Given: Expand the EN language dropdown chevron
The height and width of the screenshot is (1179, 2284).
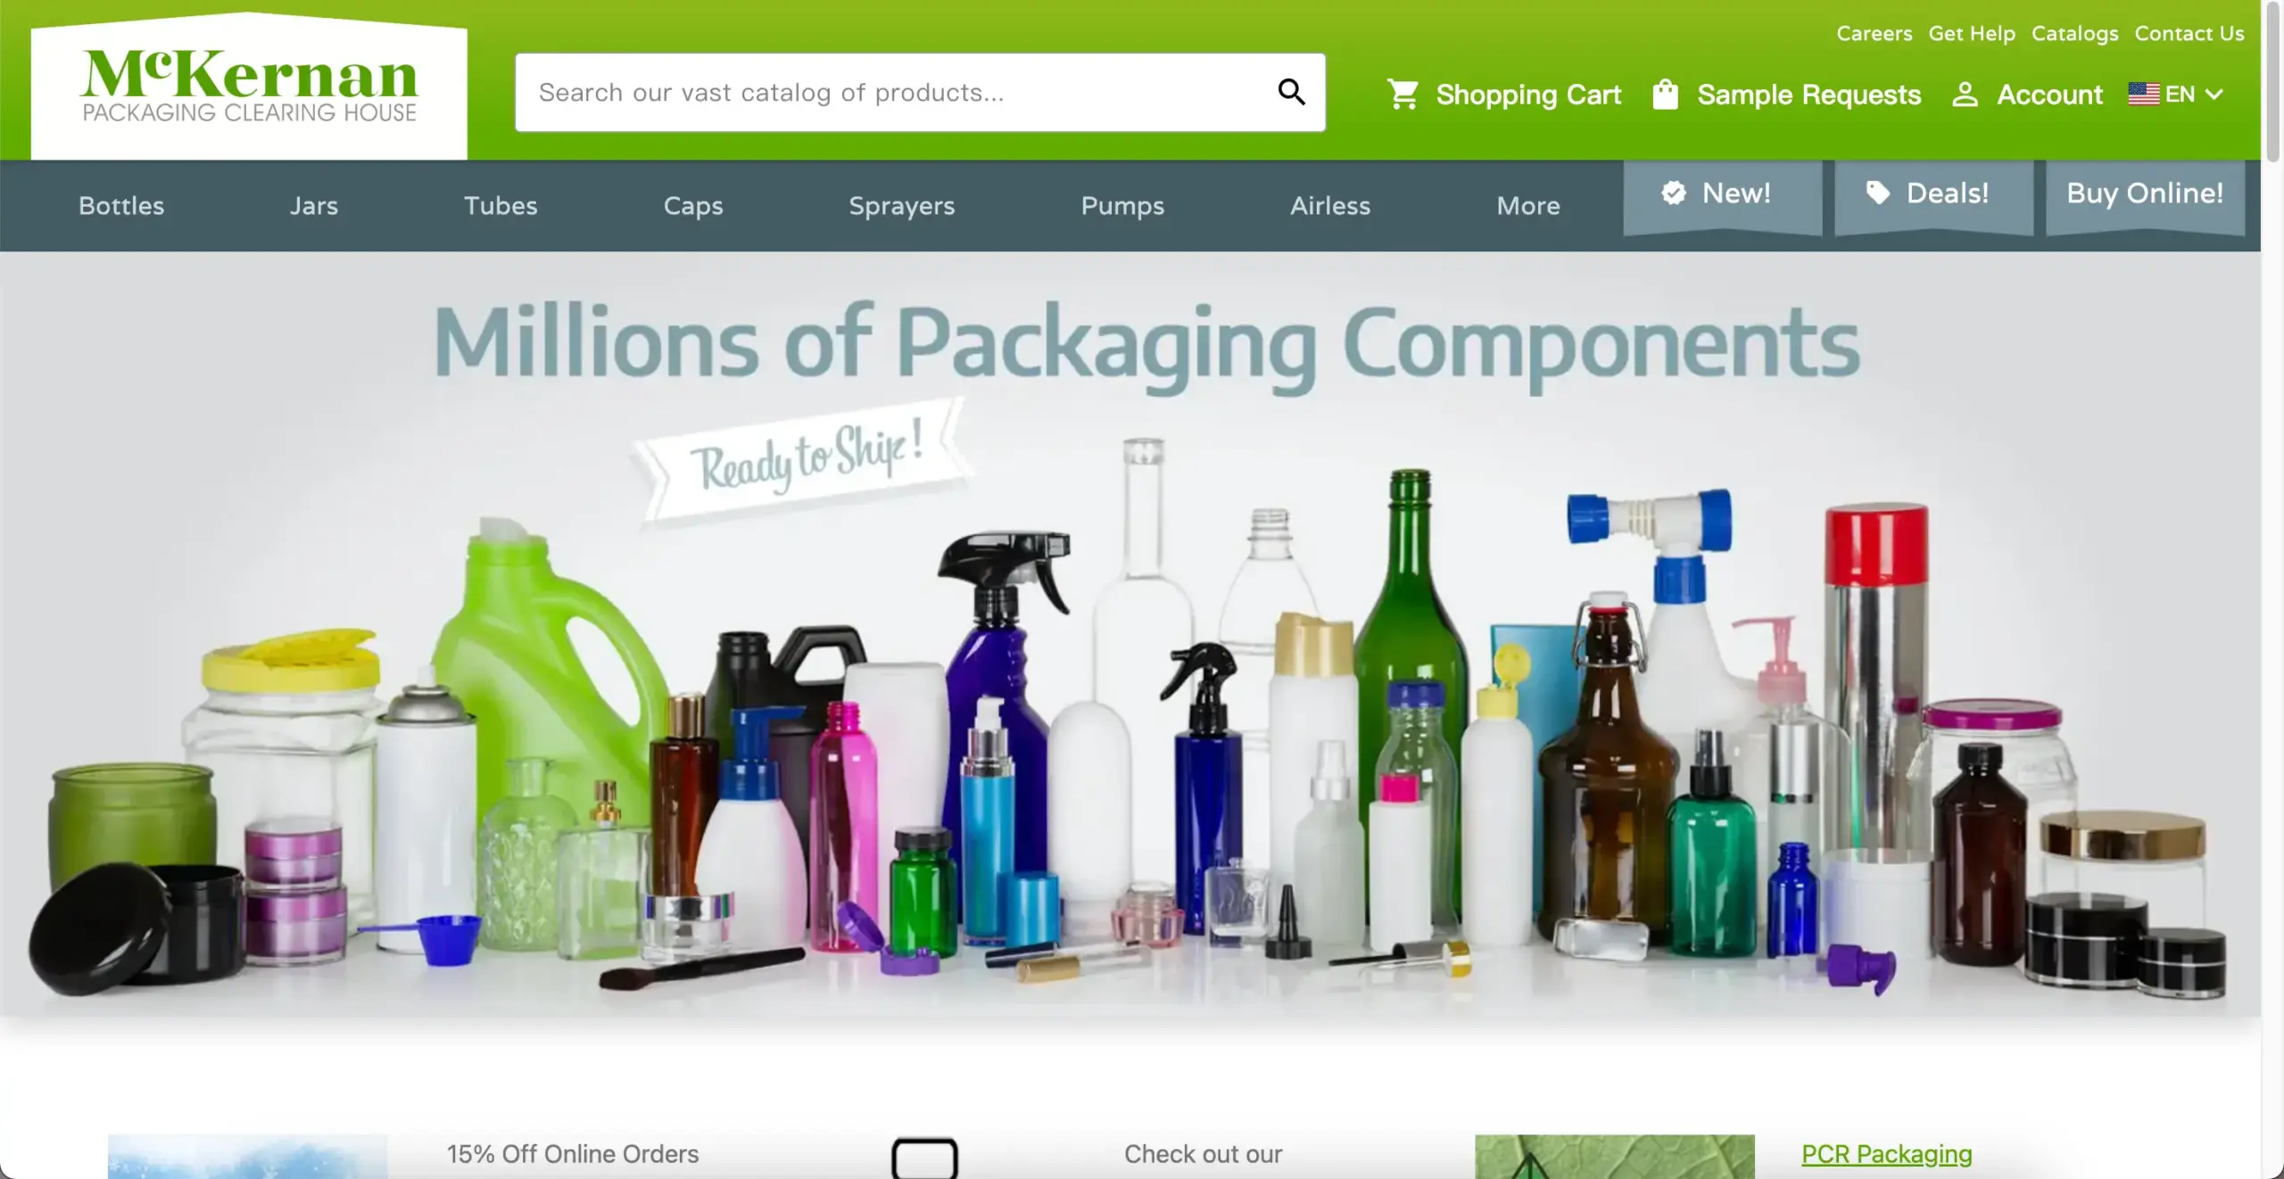Looking at the screenshot, I should [x=2214, y=95].
